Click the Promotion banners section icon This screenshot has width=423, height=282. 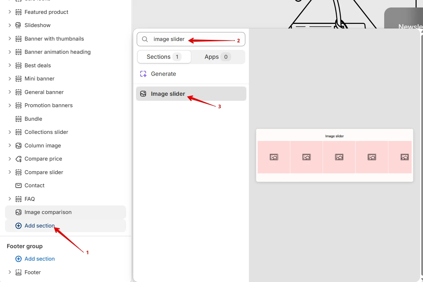(x=19, y=105)
